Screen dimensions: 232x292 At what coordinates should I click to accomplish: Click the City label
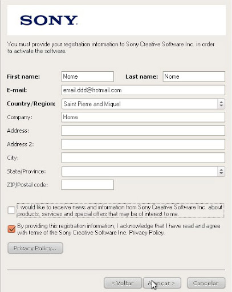(x=13, y=158)
